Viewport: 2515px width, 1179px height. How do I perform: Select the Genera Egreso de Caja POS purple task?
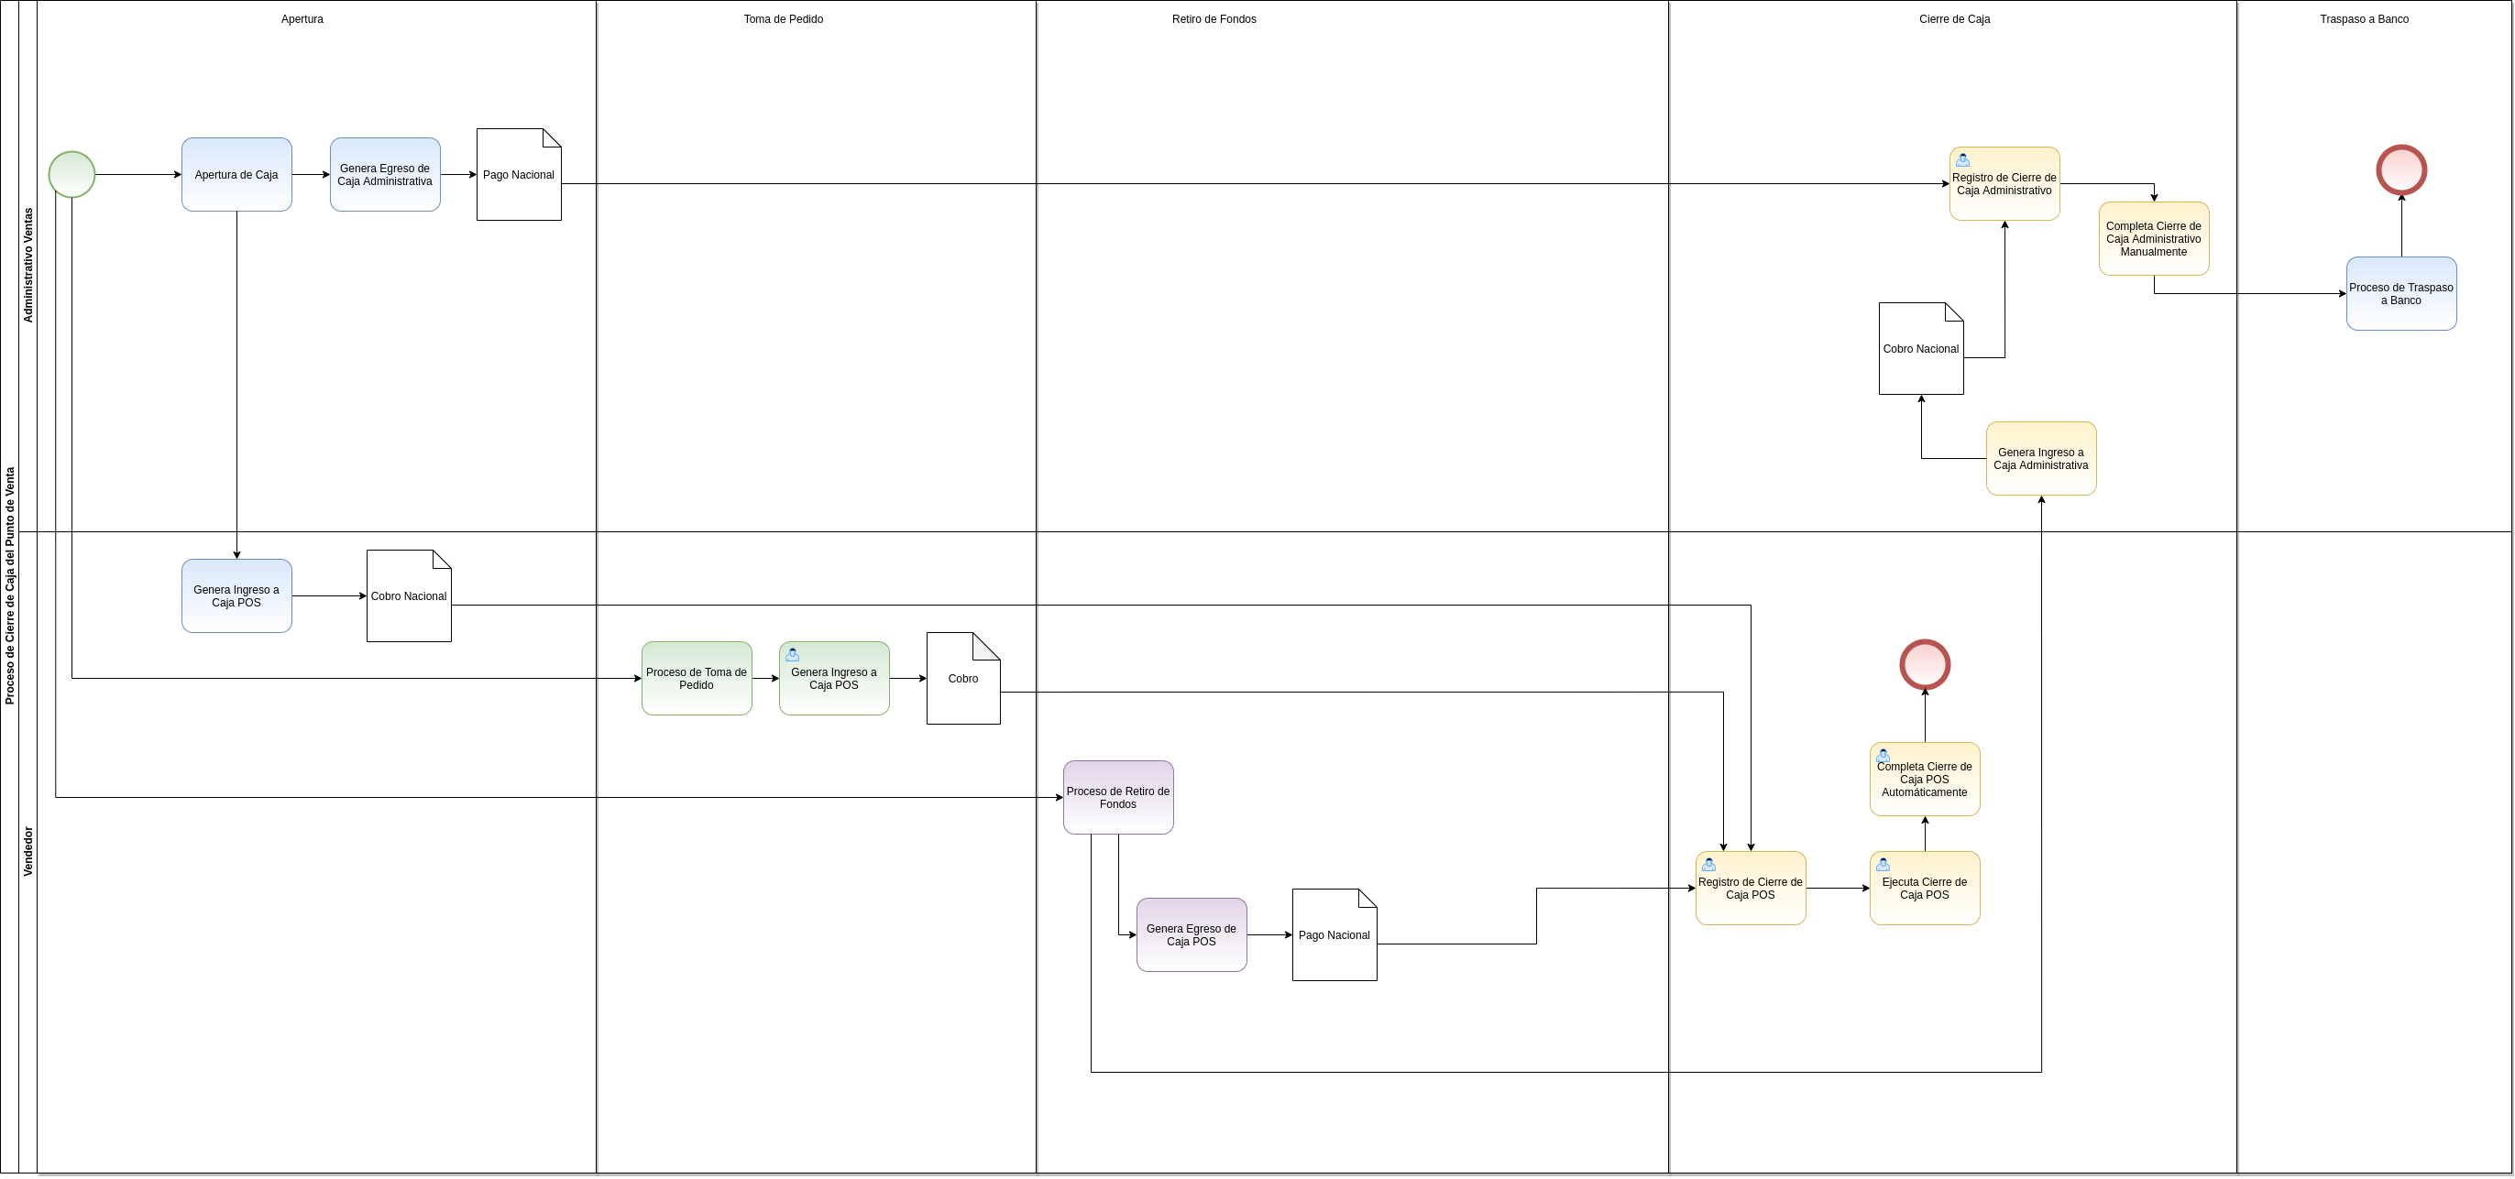coord(1192,934)
